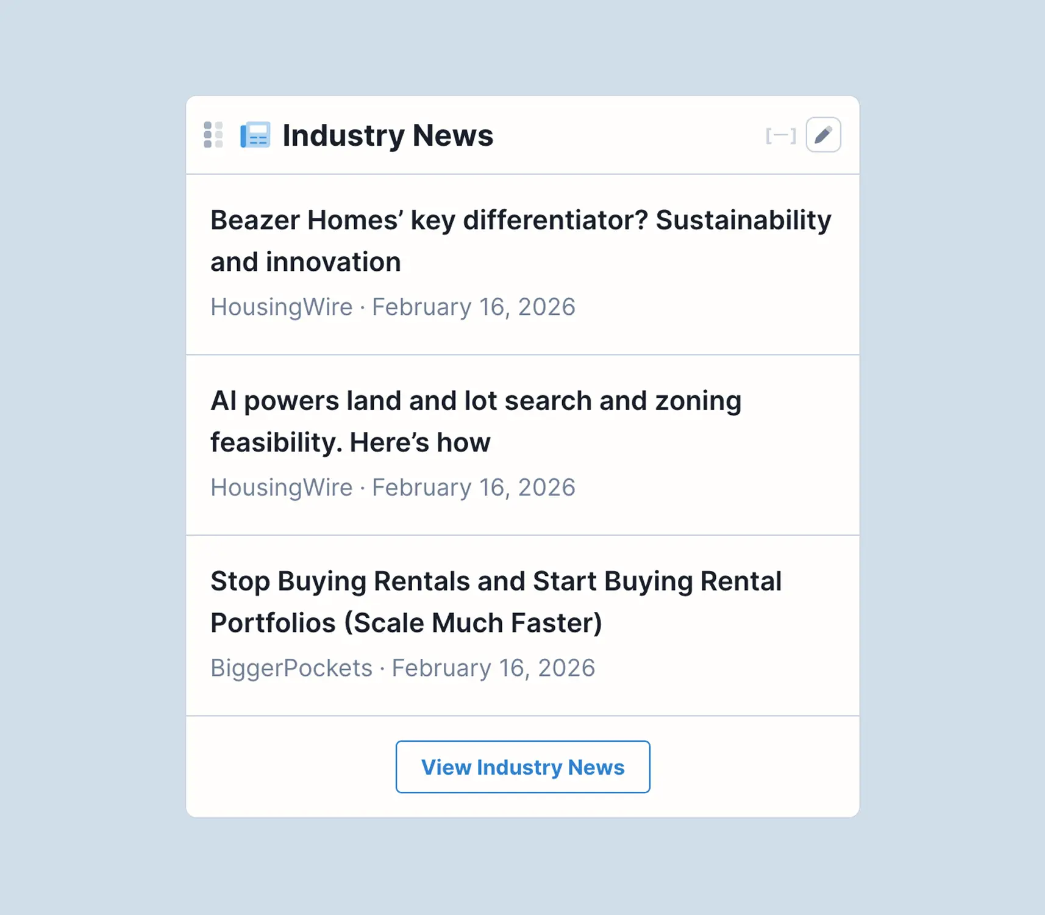The image size is (1045, 915).
Task: Click the date beside BiggerPockets
Action: pos(493,668)
